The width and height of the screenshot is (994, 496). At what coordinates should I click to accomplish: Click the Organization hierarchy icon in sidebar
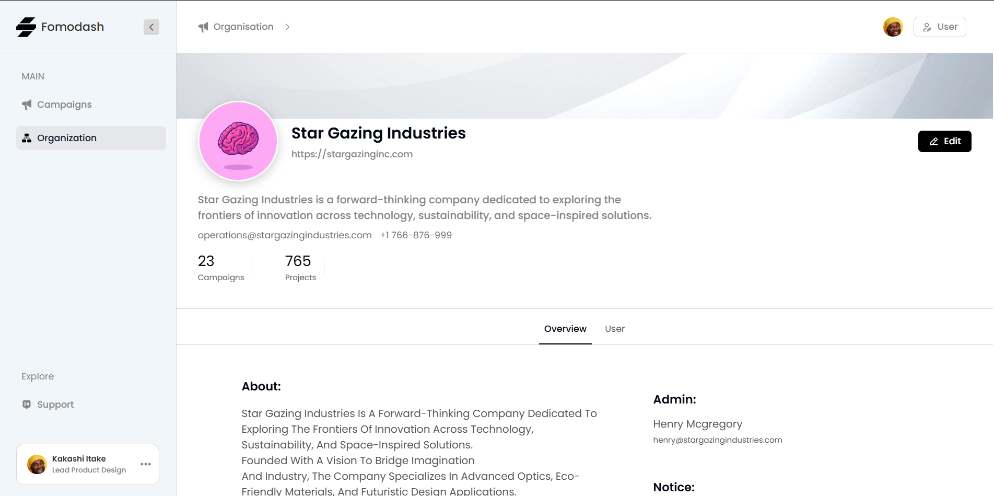[27, 138]
